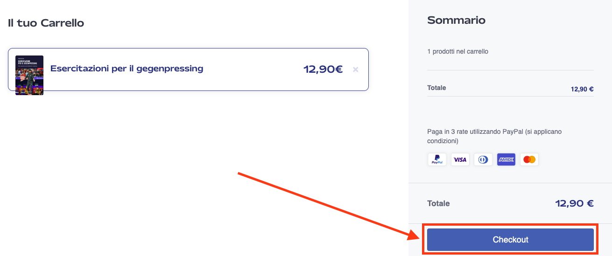
Task: Click the Diners Club card icon
Action: pos(483,159)
